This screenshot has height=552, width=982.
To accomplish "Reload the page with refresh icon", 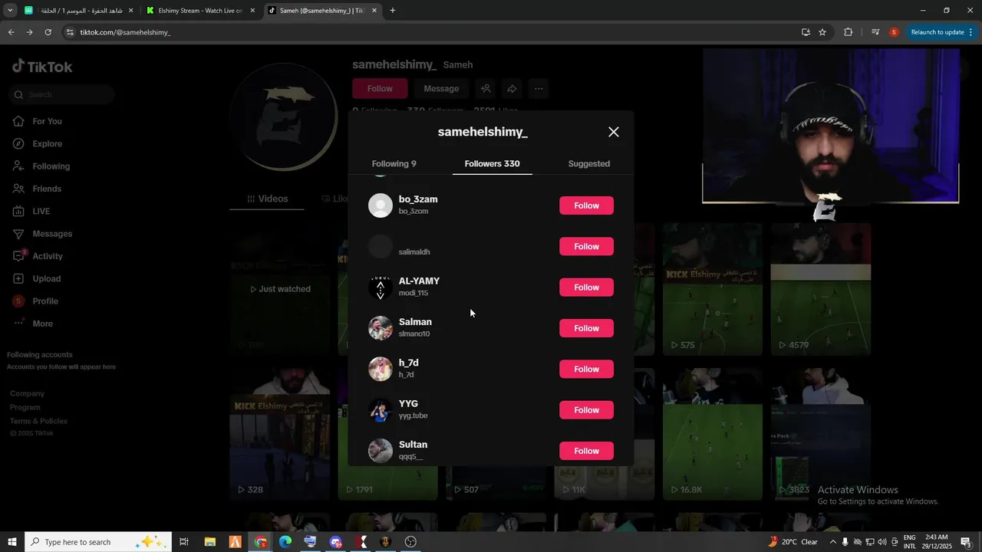I will tap(48, 32).
